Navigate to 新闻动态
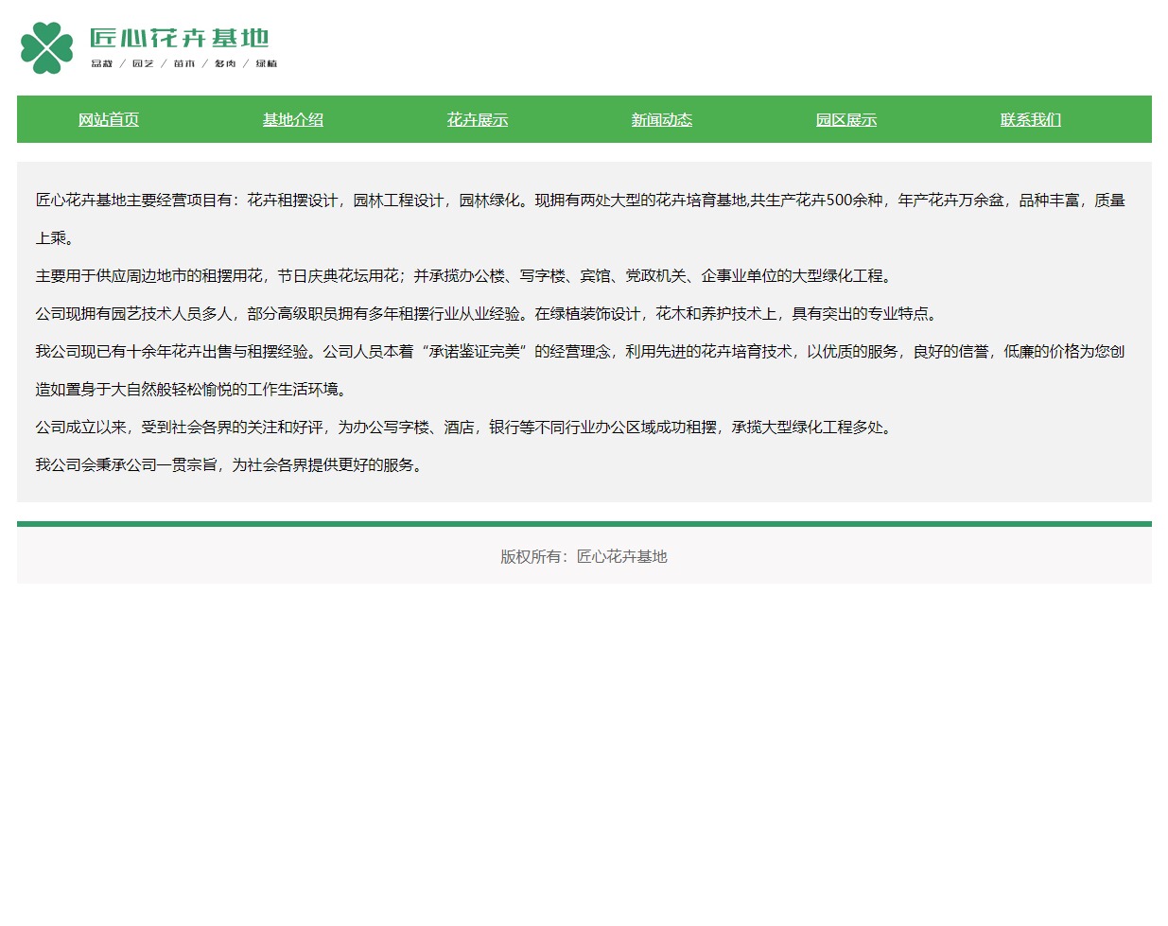 [662, 119]
